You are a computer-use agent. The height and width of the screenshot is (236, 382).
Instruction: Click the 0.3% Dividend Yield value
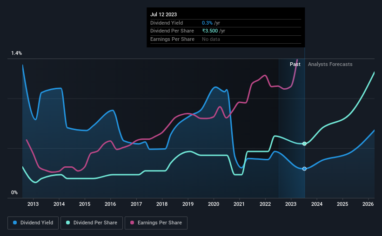pyautogui.click(x=208, y=23)
